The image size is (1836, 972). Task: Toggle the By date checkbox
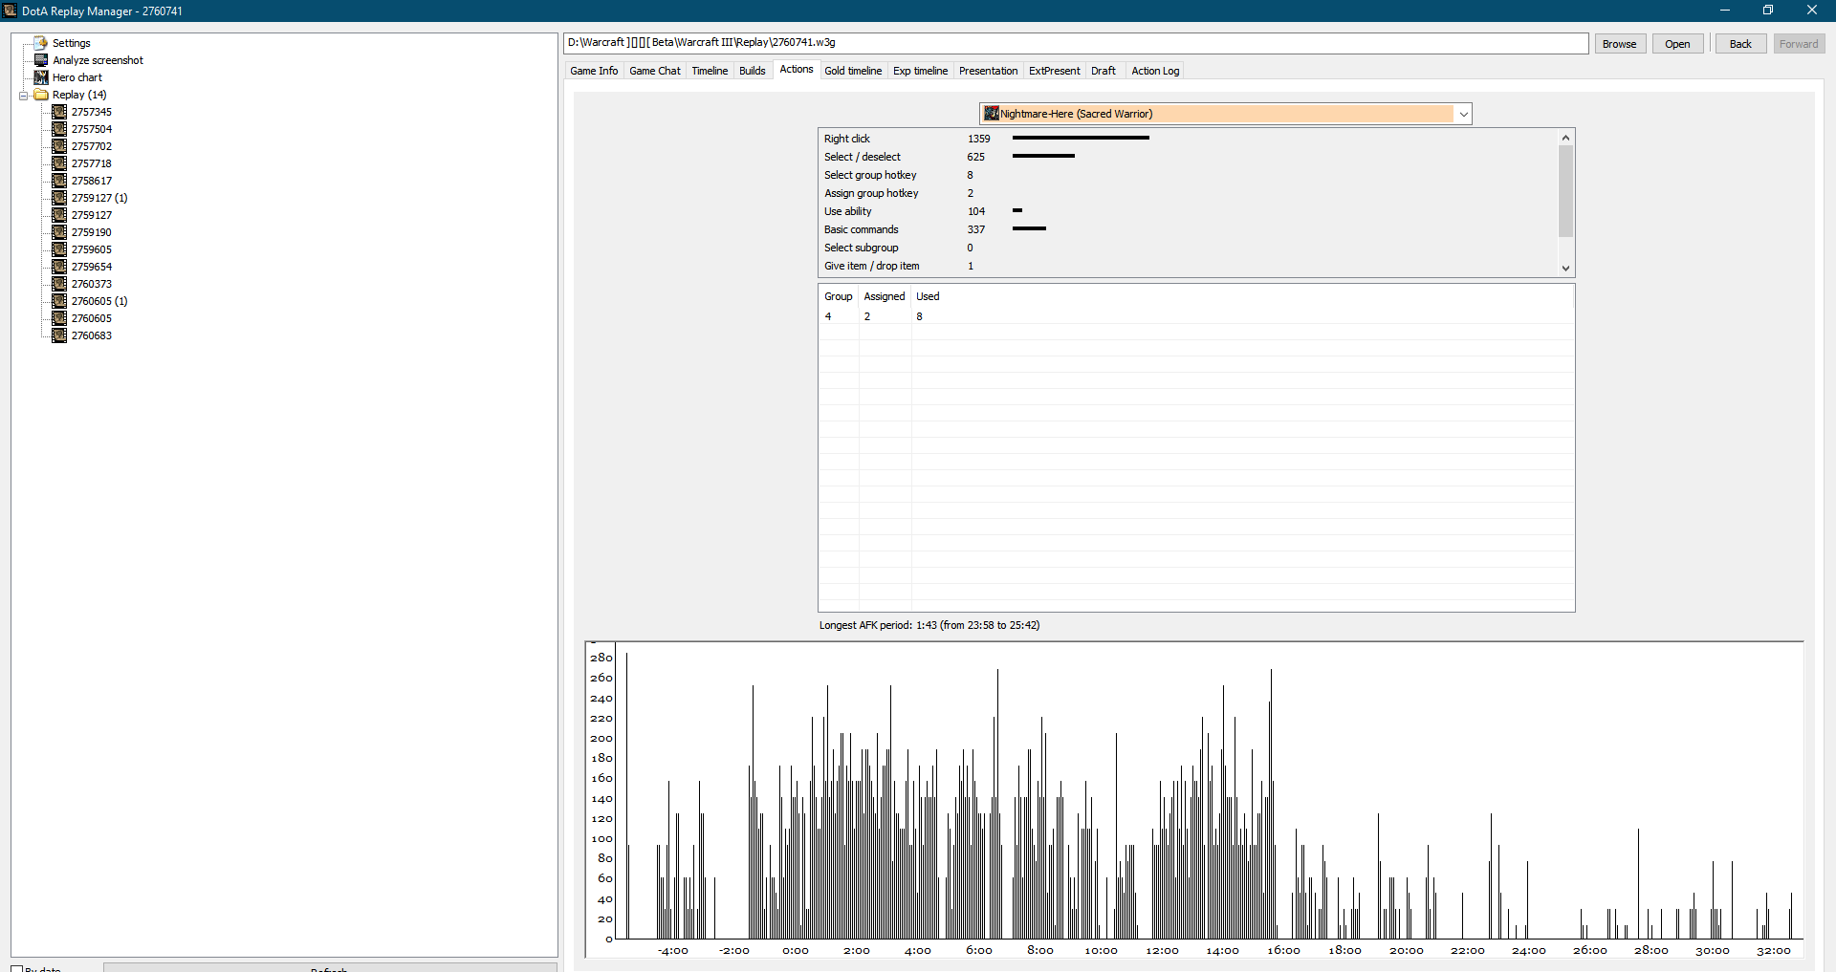click(x=16, y=967)
